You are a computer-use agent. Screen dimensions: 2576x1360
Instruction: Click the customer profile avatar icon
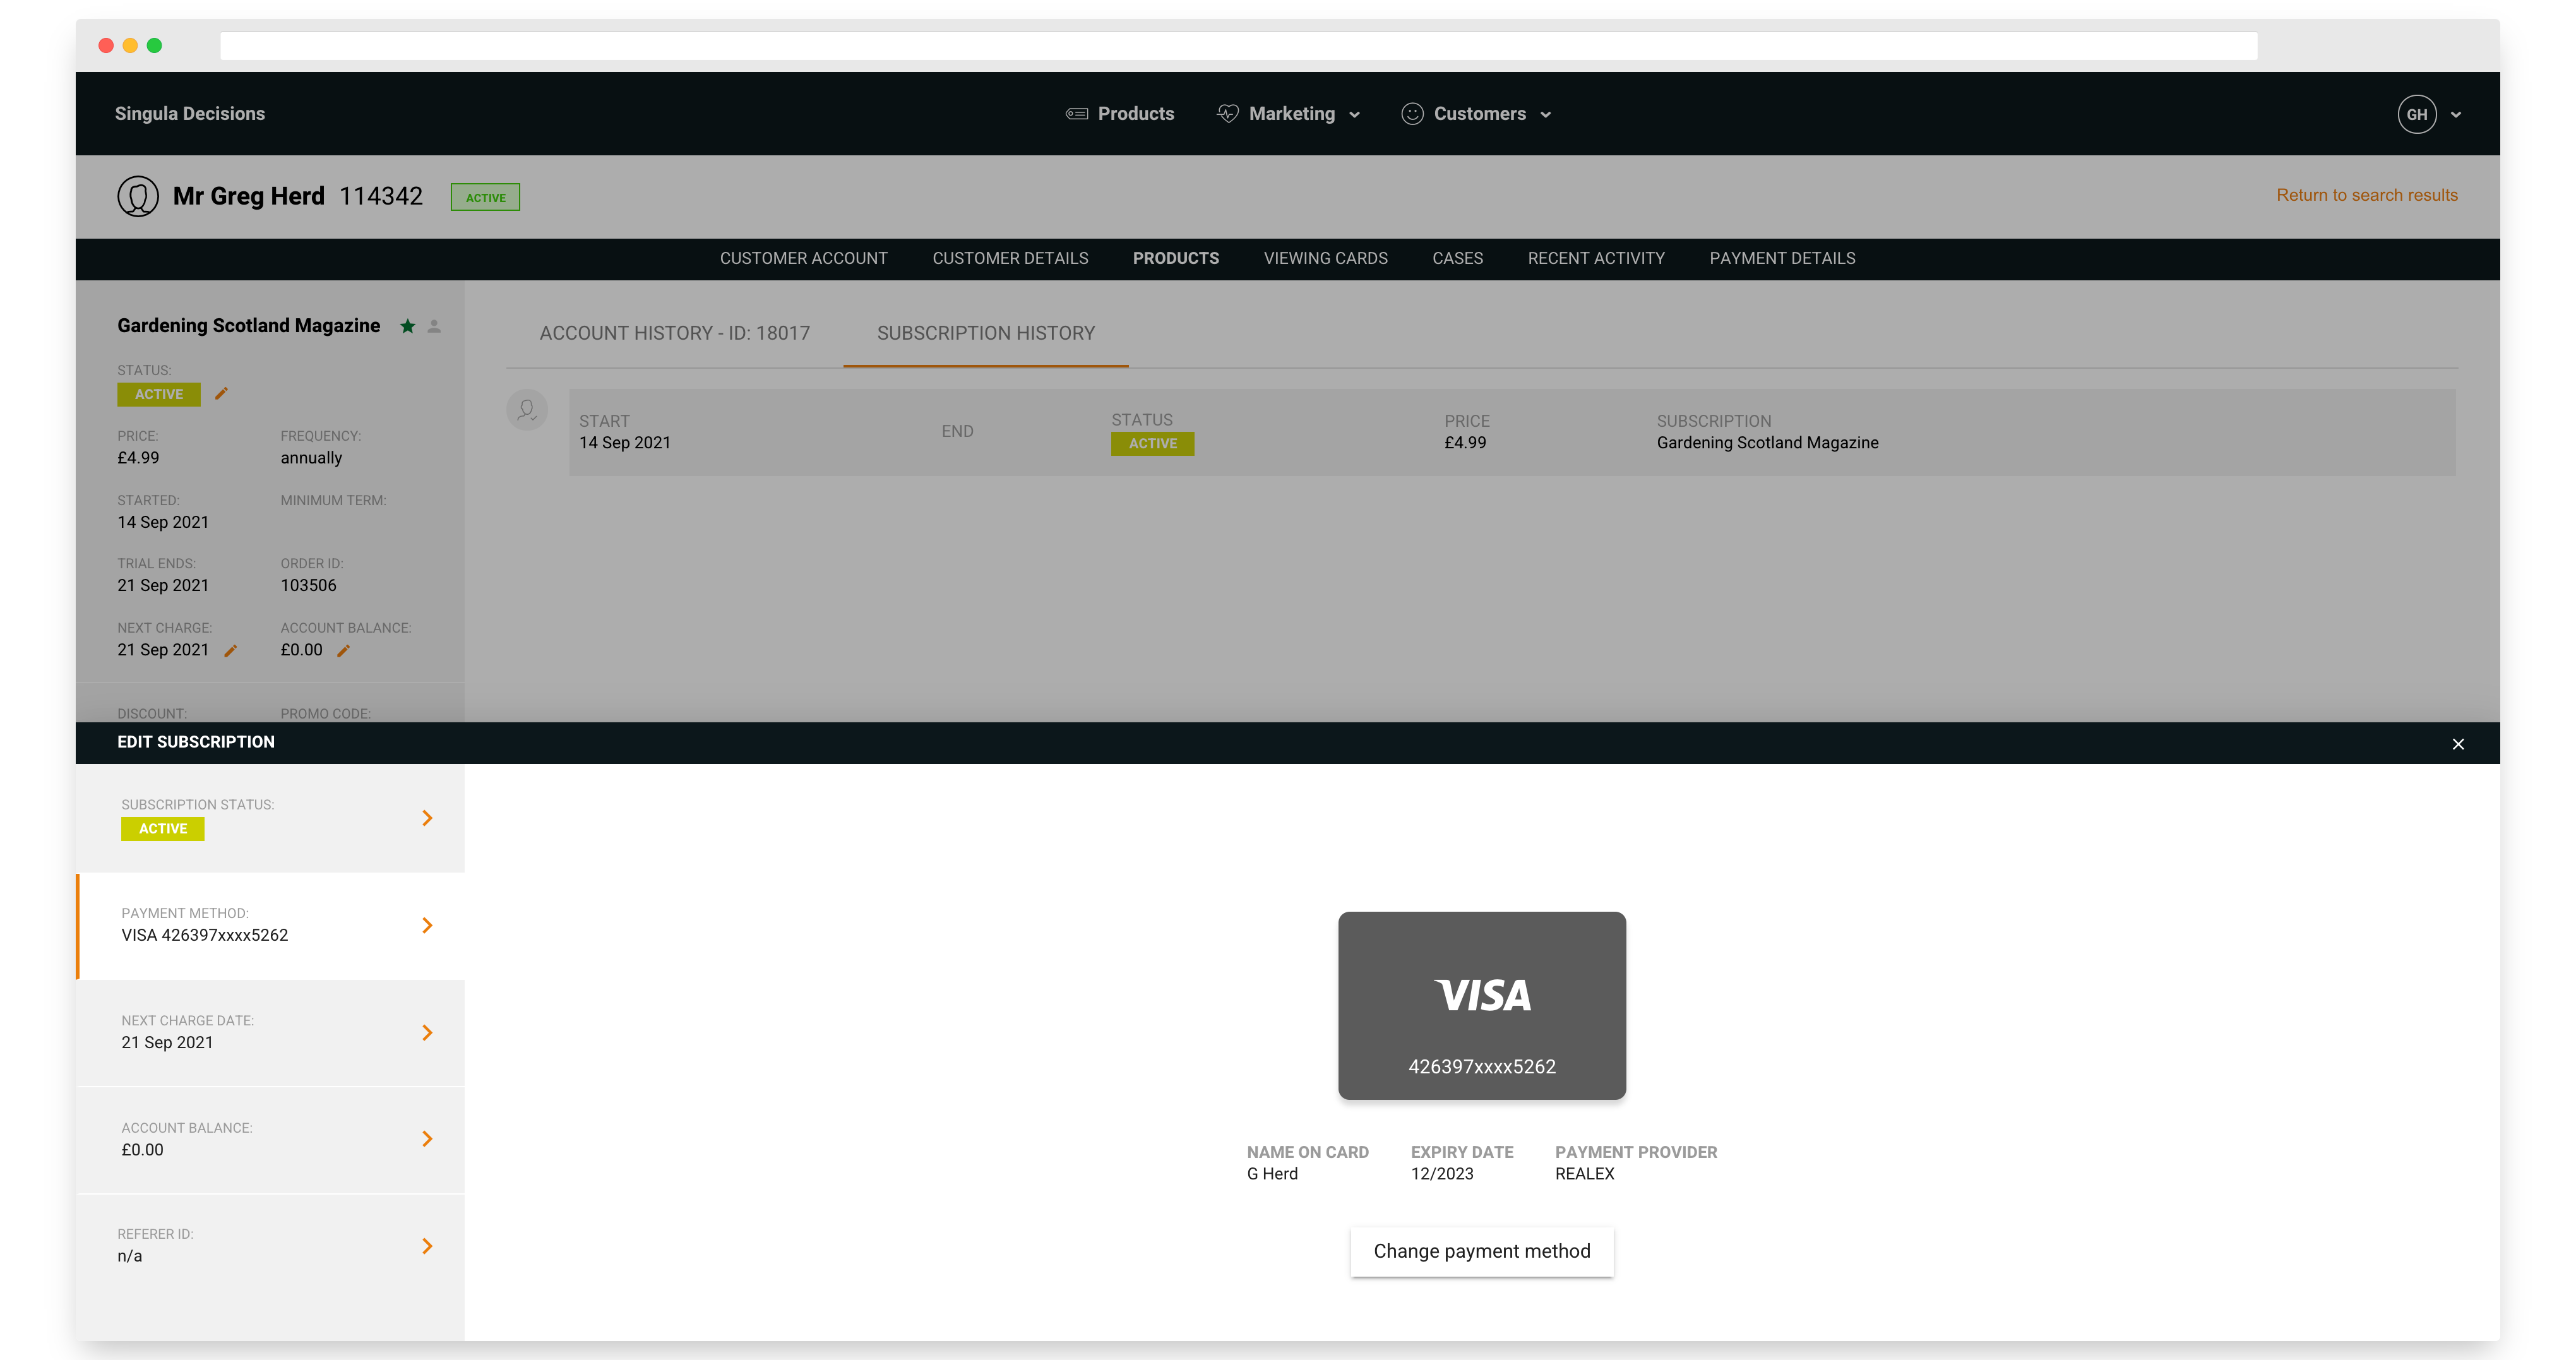click(138, 196)
